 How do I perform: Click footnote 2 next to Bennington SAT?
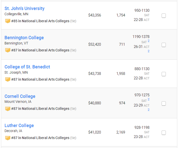(149, 41)
